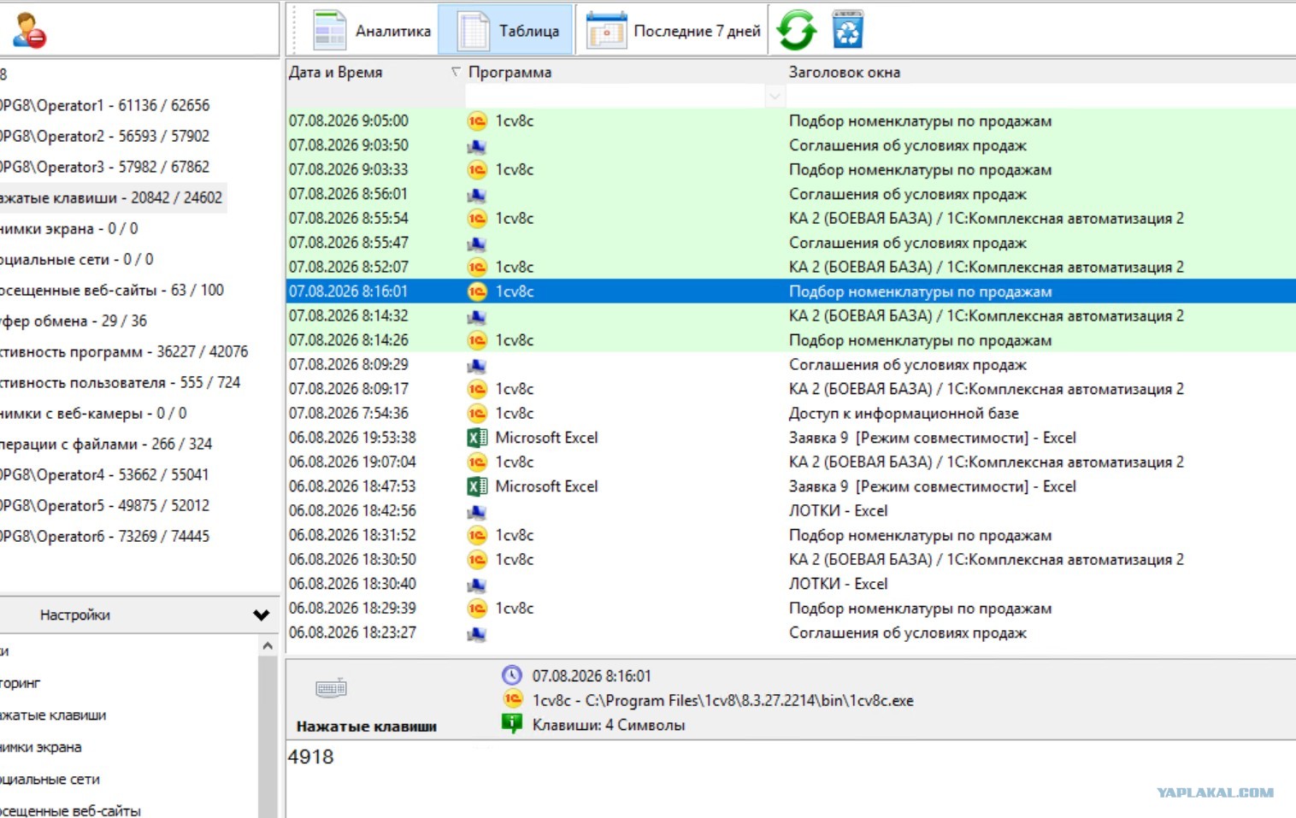
Task: Collapse the Настройки panel chevron
Action: [262, 615]
